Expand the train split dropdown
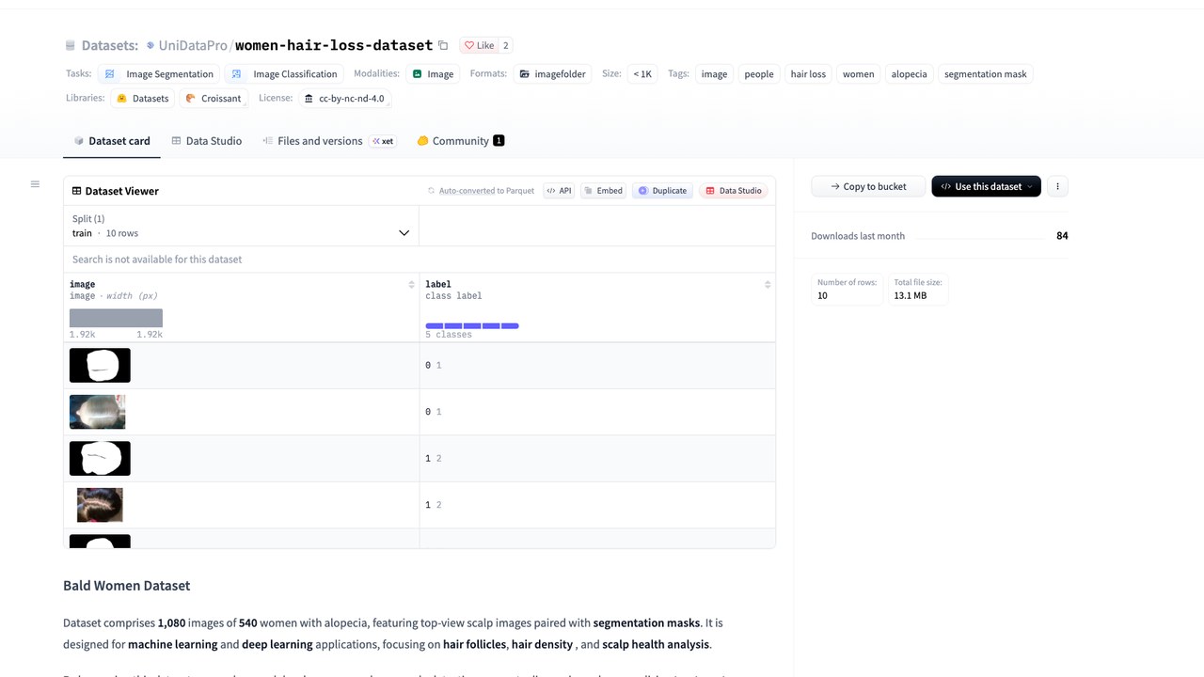This screenshot has height=677, width=1204. coord(241,226)
